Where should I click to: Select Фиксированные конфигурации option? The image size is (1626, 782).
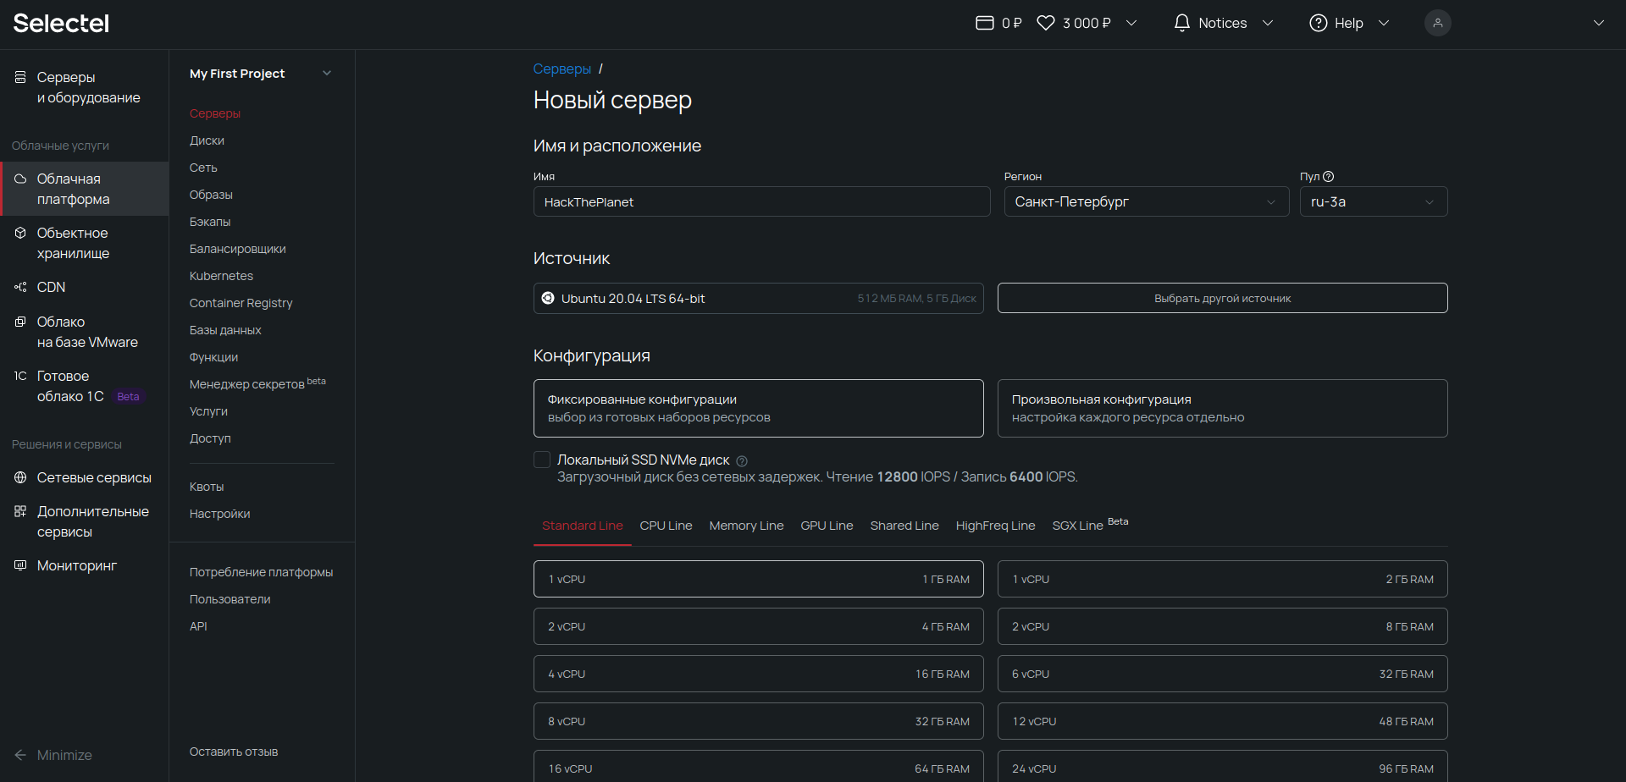coord(758,408)
